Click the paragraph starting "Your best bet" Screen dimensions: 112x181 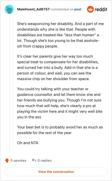pyautogui.click(x=60, y=130)
